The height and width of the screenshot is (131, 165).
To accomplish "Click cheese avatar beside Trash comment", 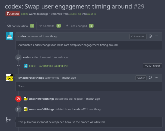I will pyautogui.click(x=9, y=77).
